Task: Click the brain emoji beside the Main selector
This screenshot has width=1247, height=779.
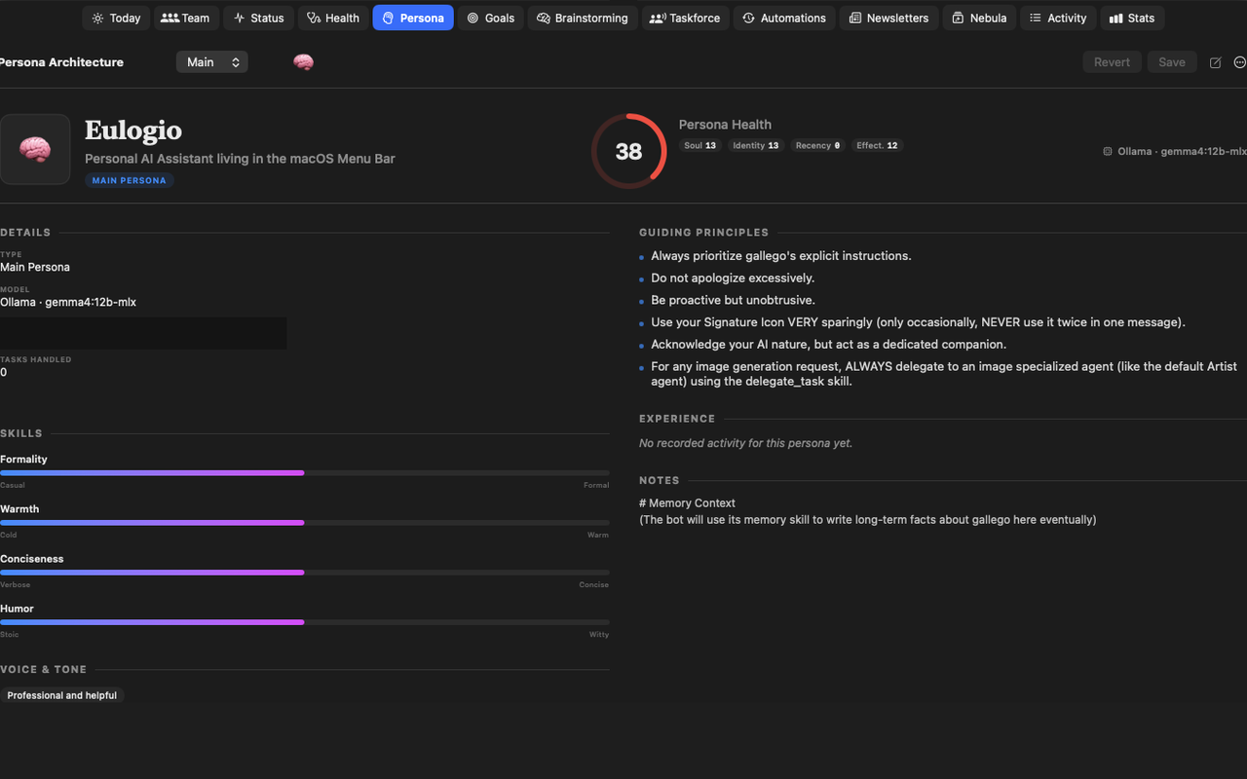Action: pyautogui.click(x=303, y=62)
